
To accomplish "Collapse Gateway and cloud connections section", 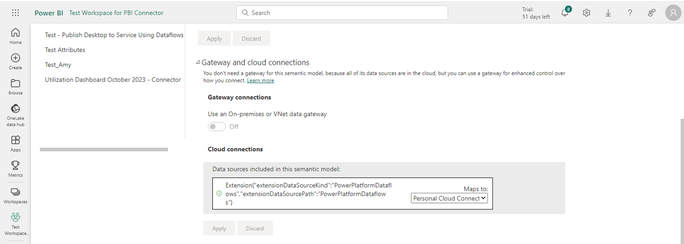I will point(198,62).
